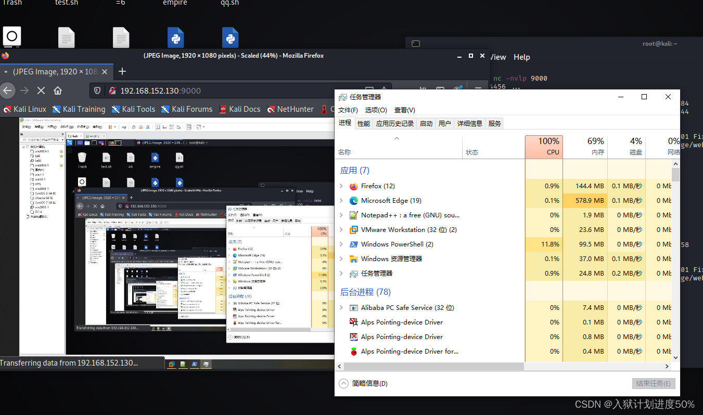This screenshot has width=703, height=415.
Task: Switch to the 详细信息 tab
Action: [x=470, y=124]
